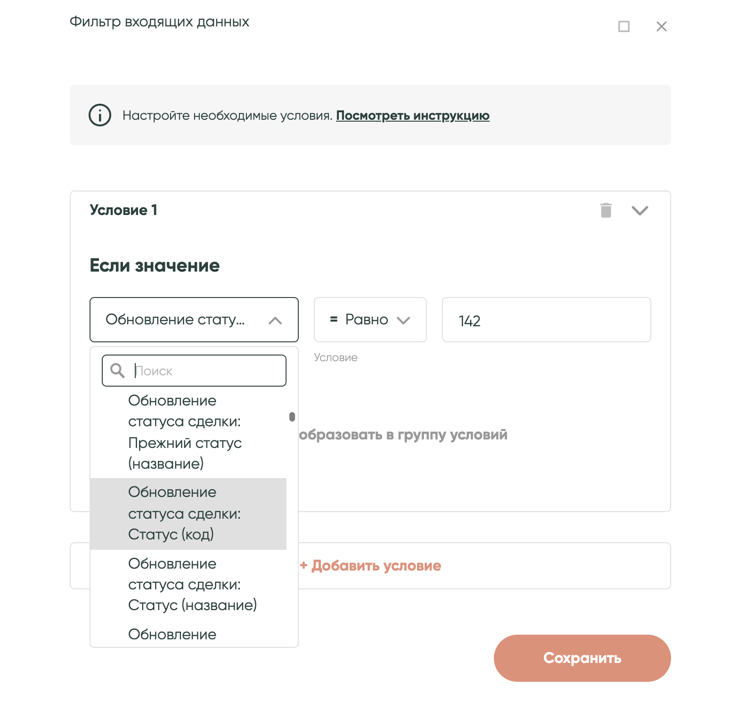The width and height of the screenshot is (738, 728).
Task: Focus the Поиск search field
Action: (x=207, y=371)
